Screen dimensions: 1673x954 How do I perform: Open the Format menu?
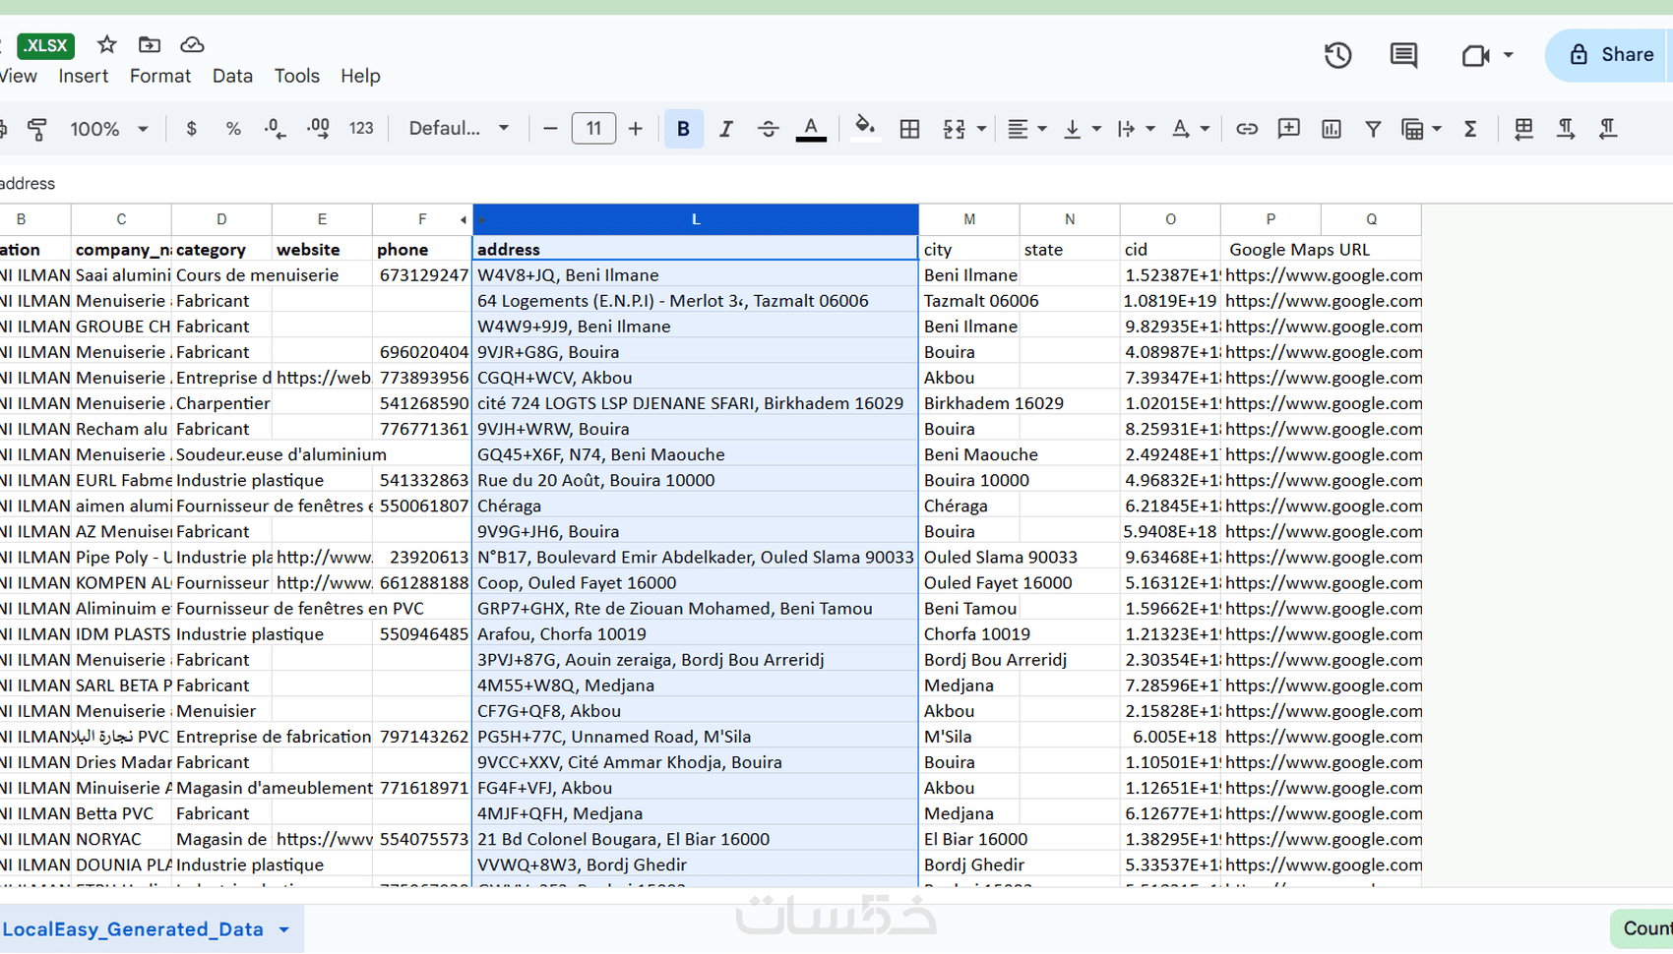(x=160, y=76)
